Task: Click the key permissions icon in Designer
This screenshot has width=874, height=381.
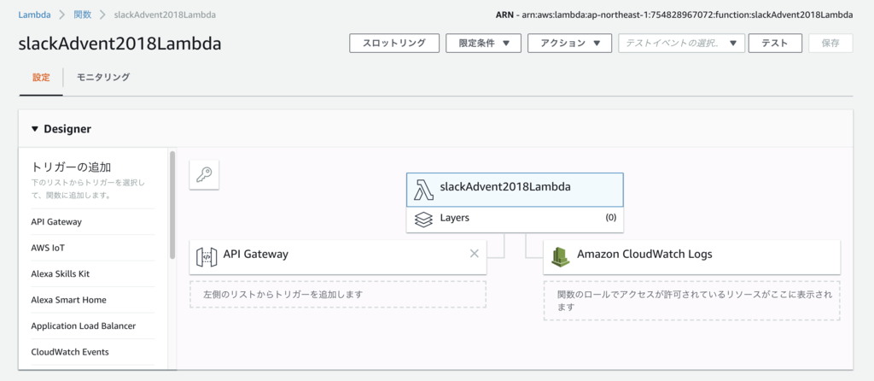Action: tap(204, 175)
